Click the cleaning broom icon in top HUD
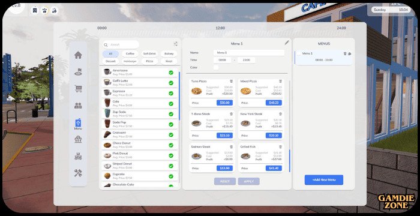Image resolution: width=420 pixels, height=216 pixels. (x=54, y=10)
